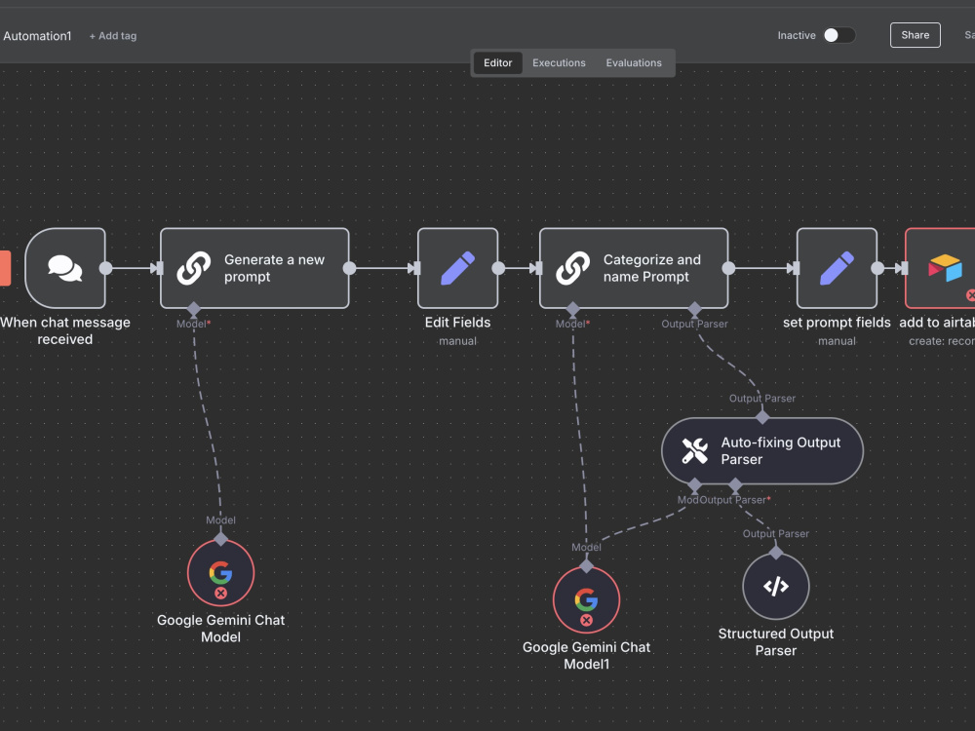
Task: Click the Model connector under Categorize and name Prompt
Action: pyautogui.click(x=573, y=308)
